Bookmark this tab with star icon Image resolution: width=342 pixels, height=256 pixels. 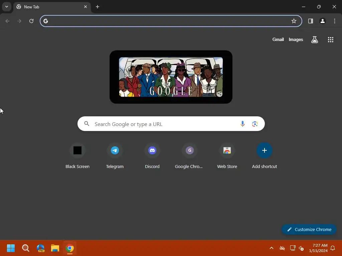(294, 21)
